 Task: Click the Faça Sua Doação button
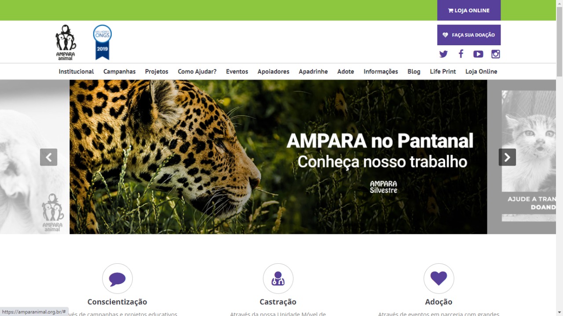tap(469, 35)
